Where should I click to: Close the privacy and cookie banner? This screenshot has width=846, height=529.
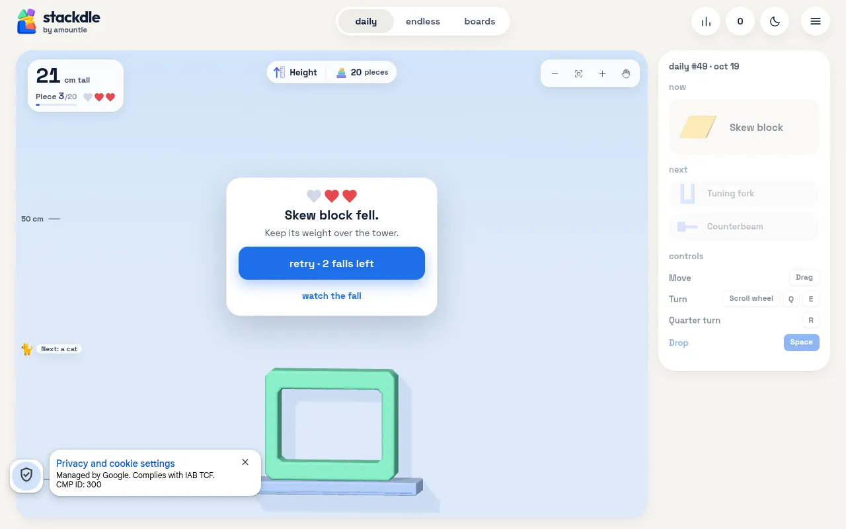pyautogui.click(x=245, y=462)
